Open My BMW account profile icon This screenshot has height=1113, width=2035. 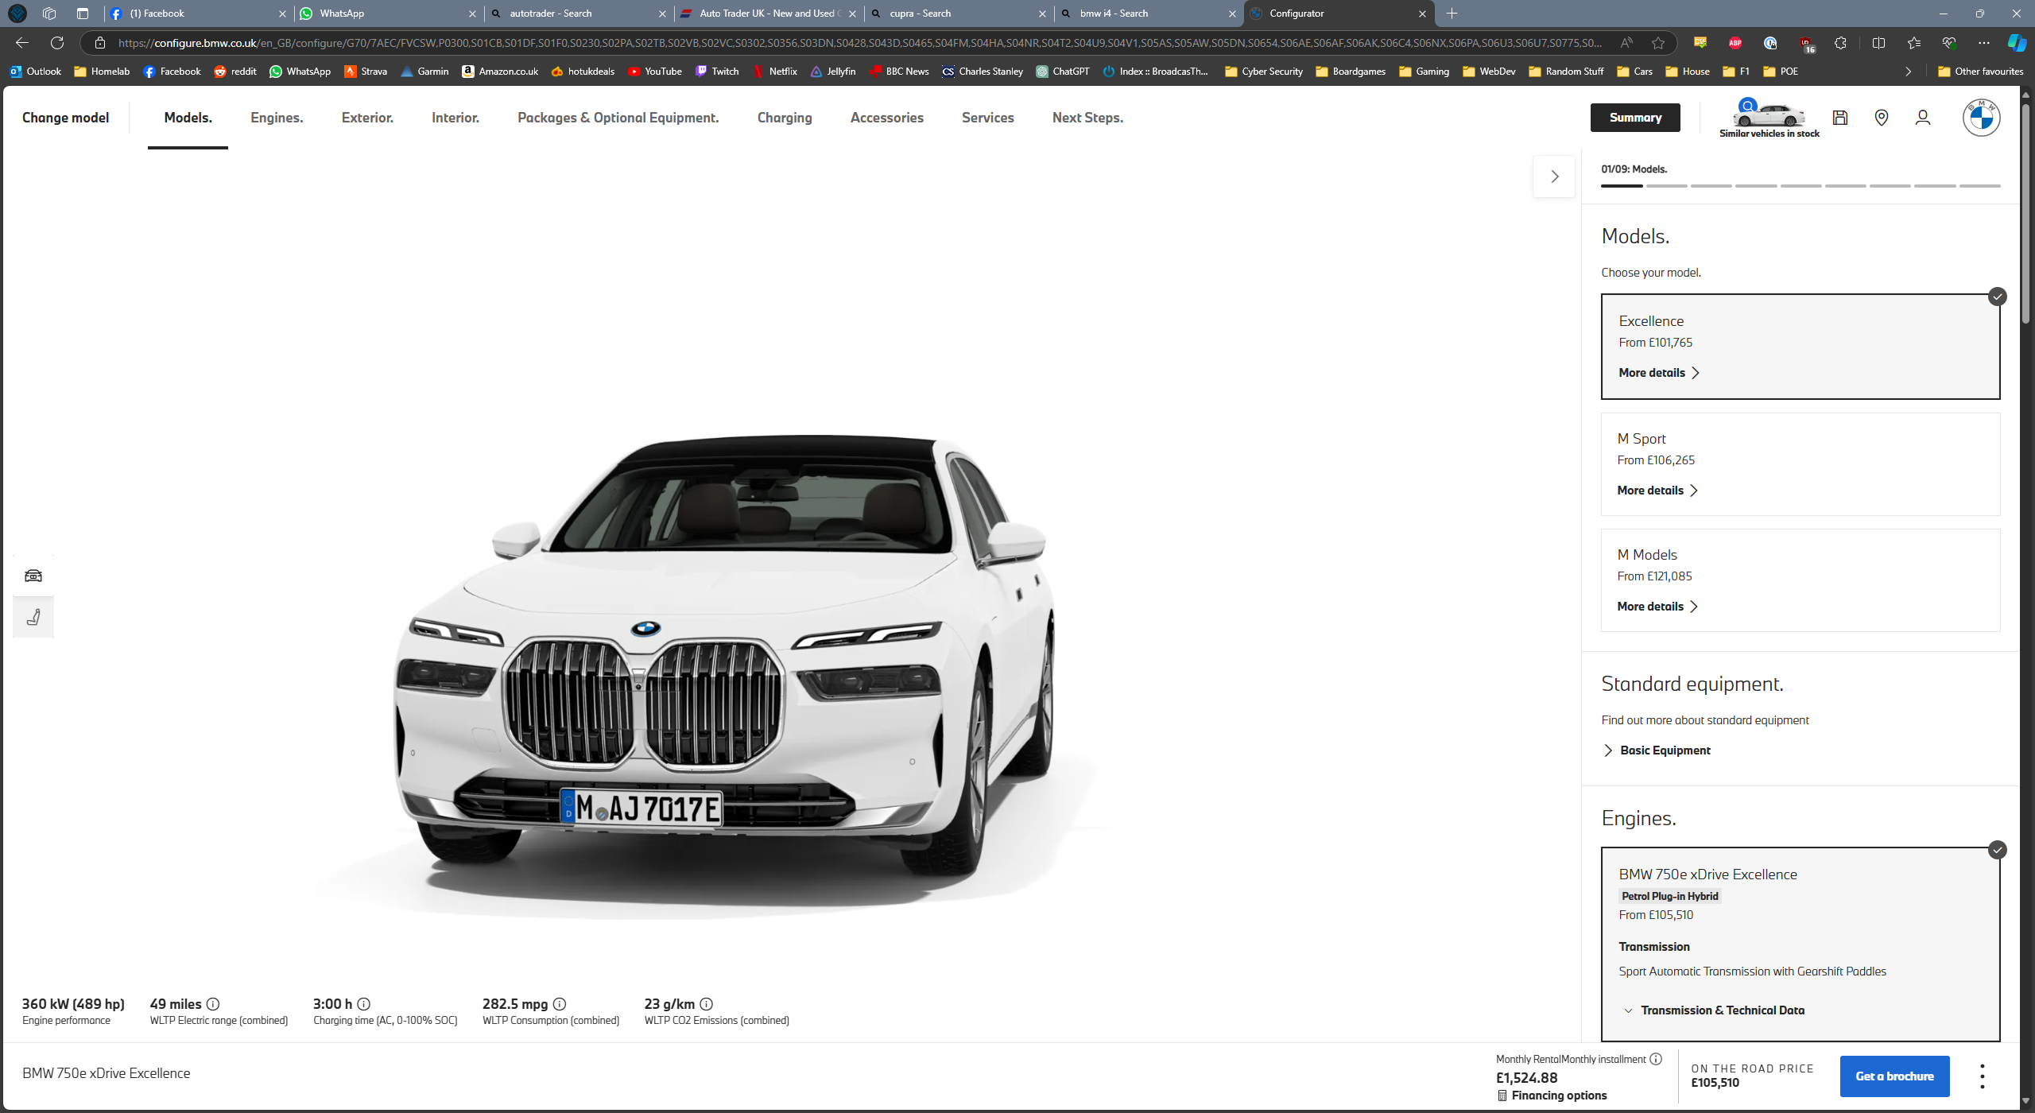point(1922,118)
